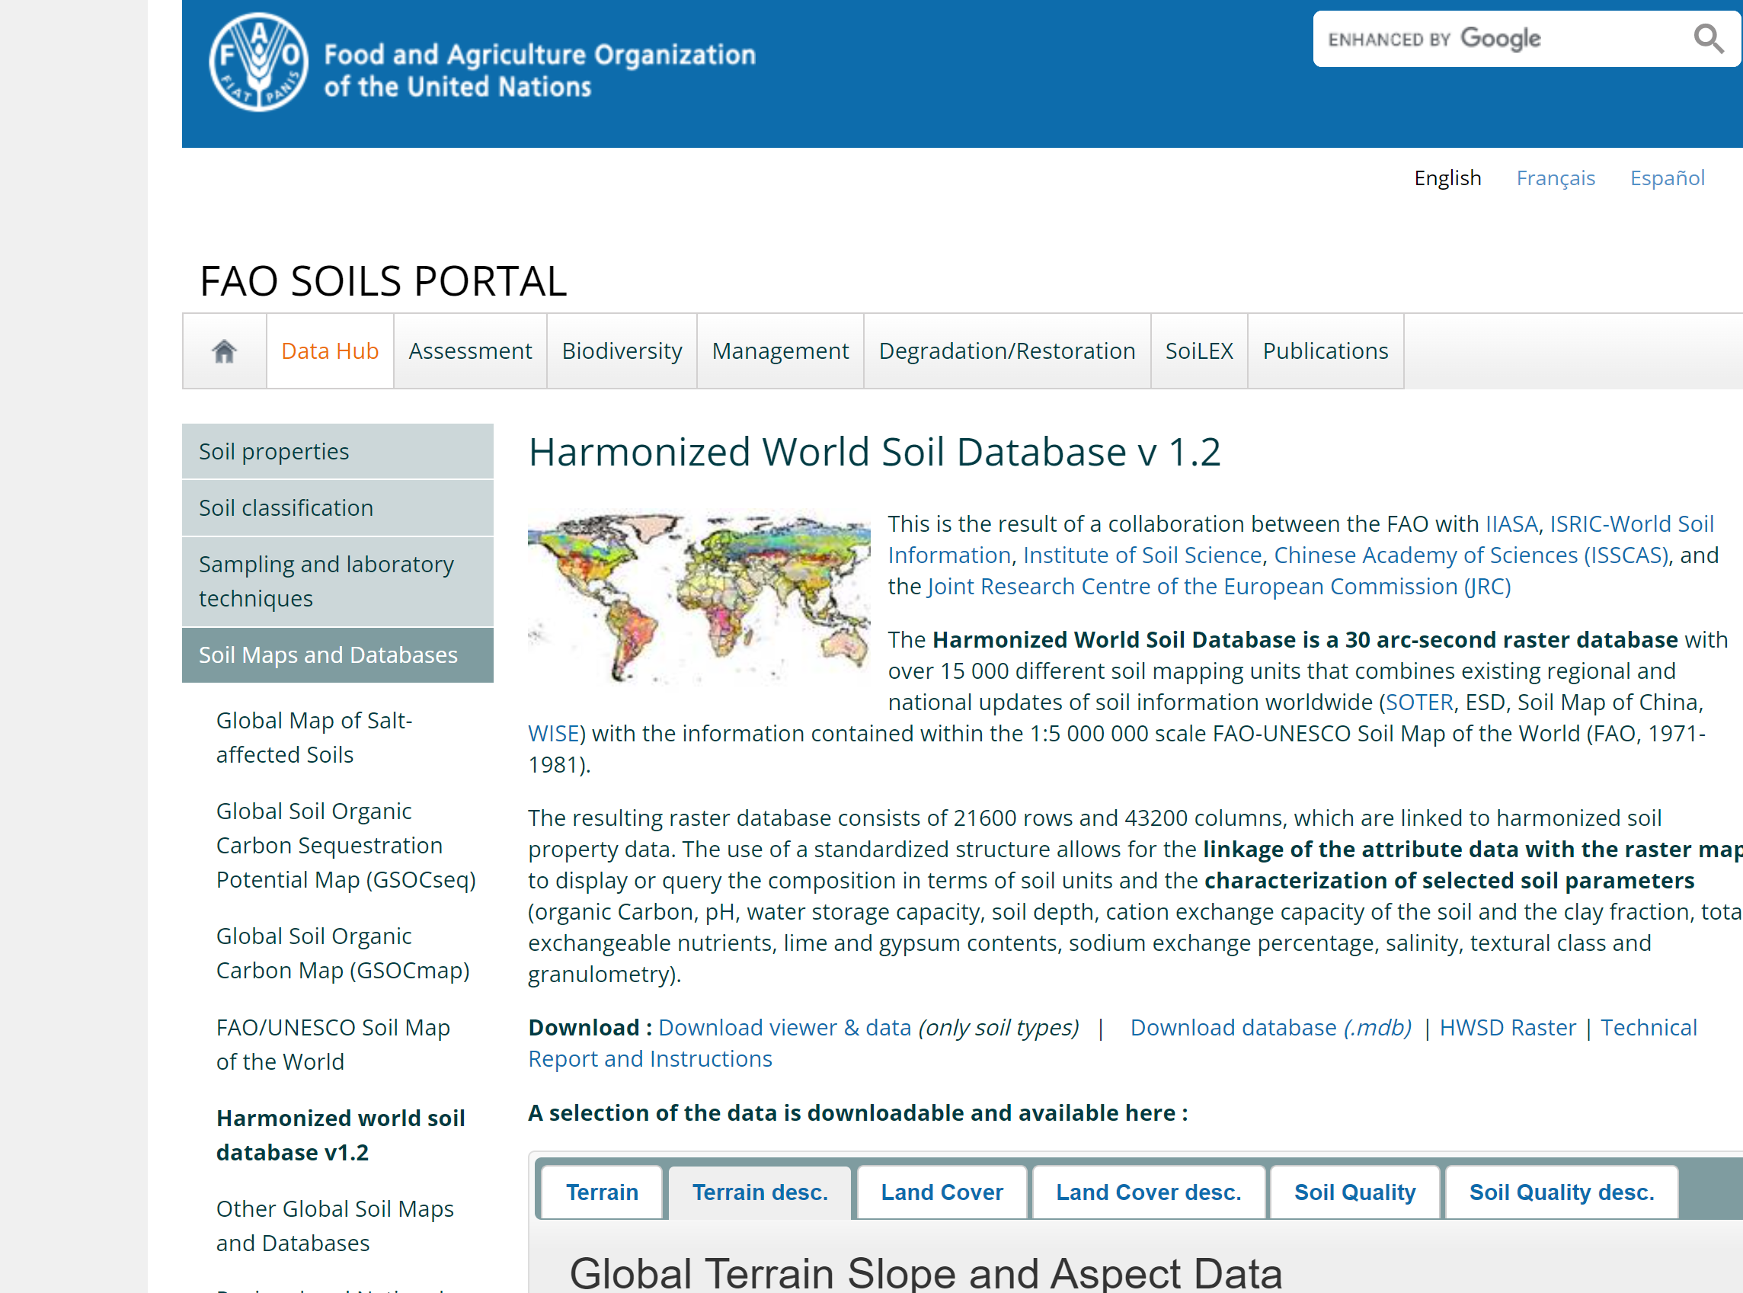Open Chinese Academy of Sciences (ISSCAS) link
Image resolution: width=1743 pixels, height=1293 pixels.
coord(1471,555)
